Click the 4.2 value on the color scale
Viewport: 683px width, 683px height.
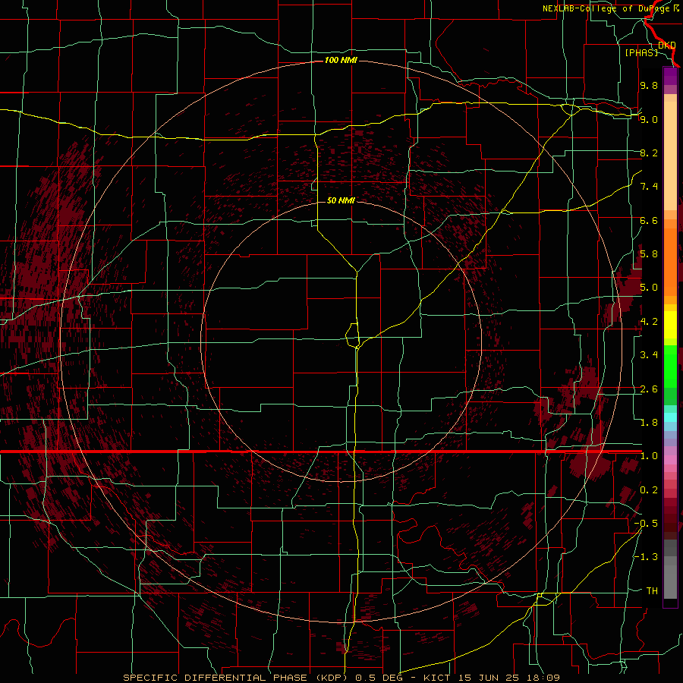pyautogui.click(x=649, y=322)
